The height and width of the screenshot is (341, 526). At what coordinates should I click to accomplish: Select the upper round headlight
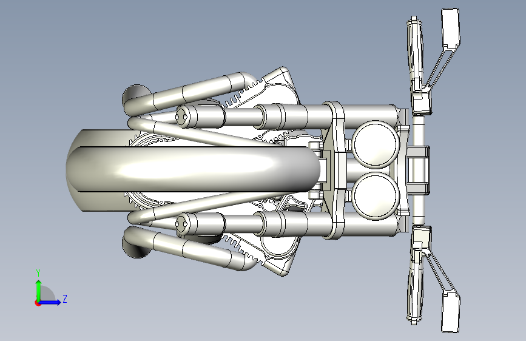tap(376, 144)
